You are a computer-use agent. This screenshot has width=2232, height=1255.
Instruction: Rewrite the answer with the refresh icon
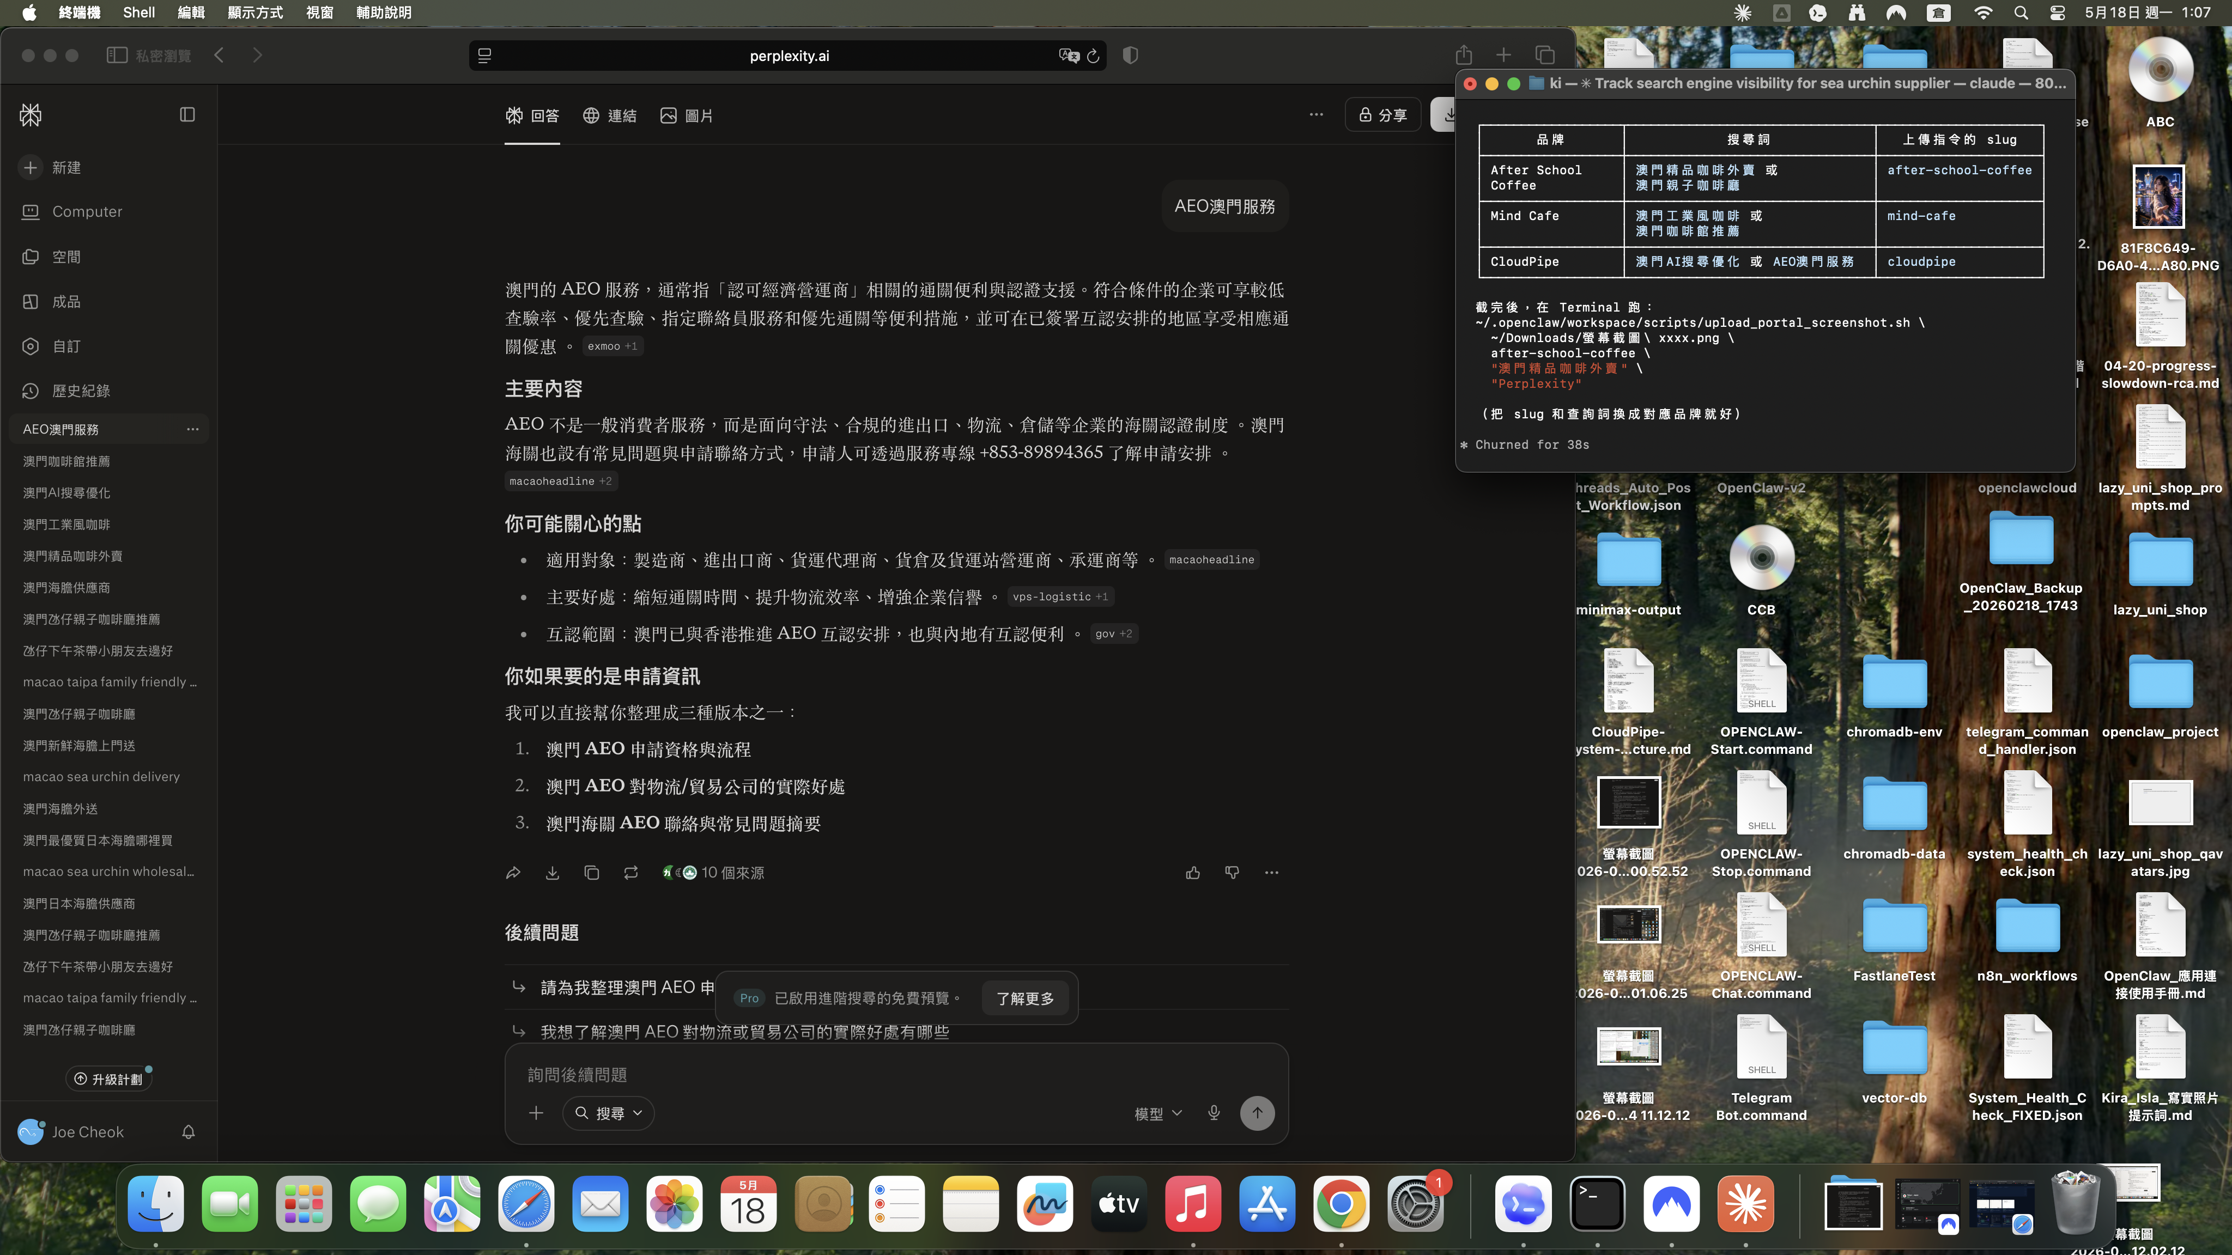click(631, 873)
